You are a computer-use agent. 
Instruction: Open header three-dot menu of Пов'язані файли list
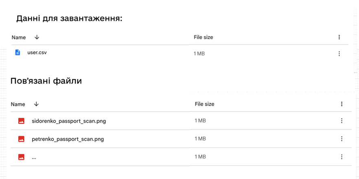[x=341, y=104]
